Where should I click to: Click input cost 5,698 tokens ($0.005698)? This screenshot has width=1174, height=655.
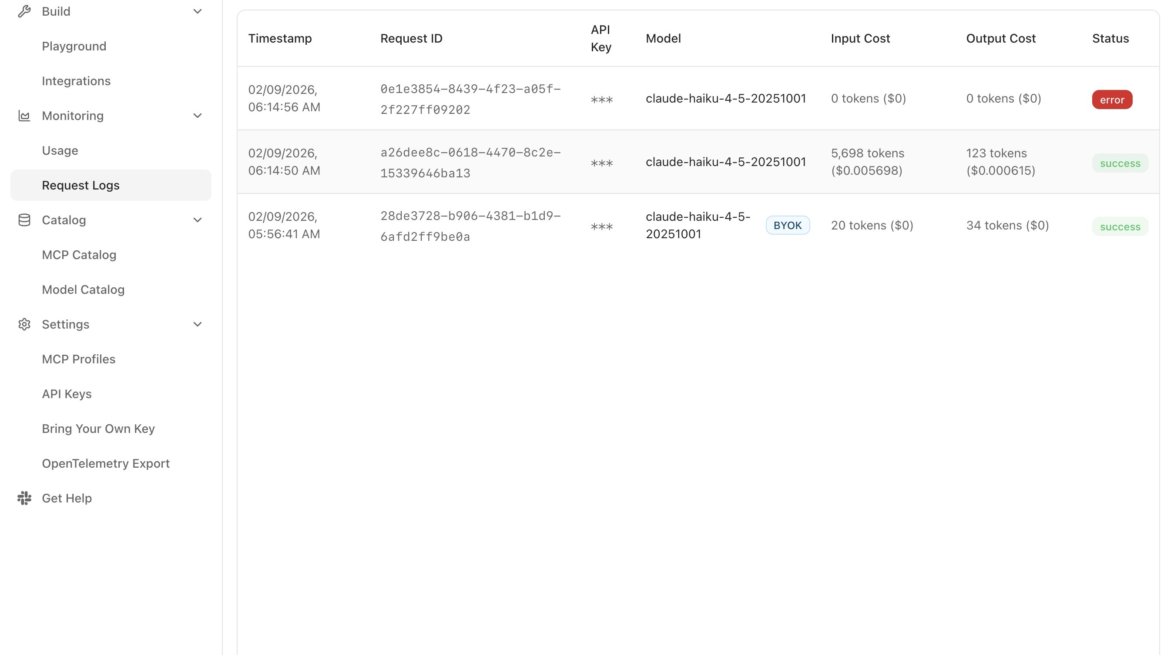pyautogui.click(x=867, y=162)
